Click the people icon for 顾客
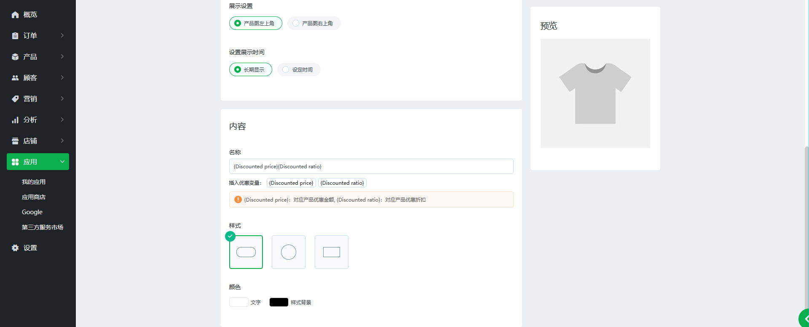 tap(15, 78)
